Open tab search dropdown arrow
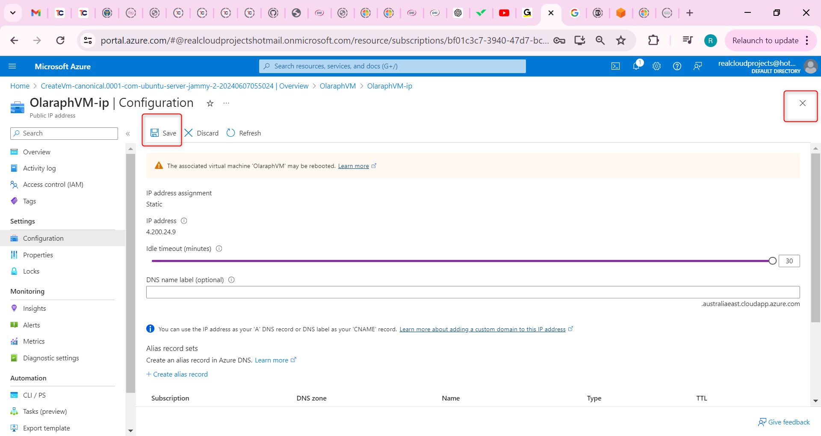821x436 pixels. tap(13, 13)
